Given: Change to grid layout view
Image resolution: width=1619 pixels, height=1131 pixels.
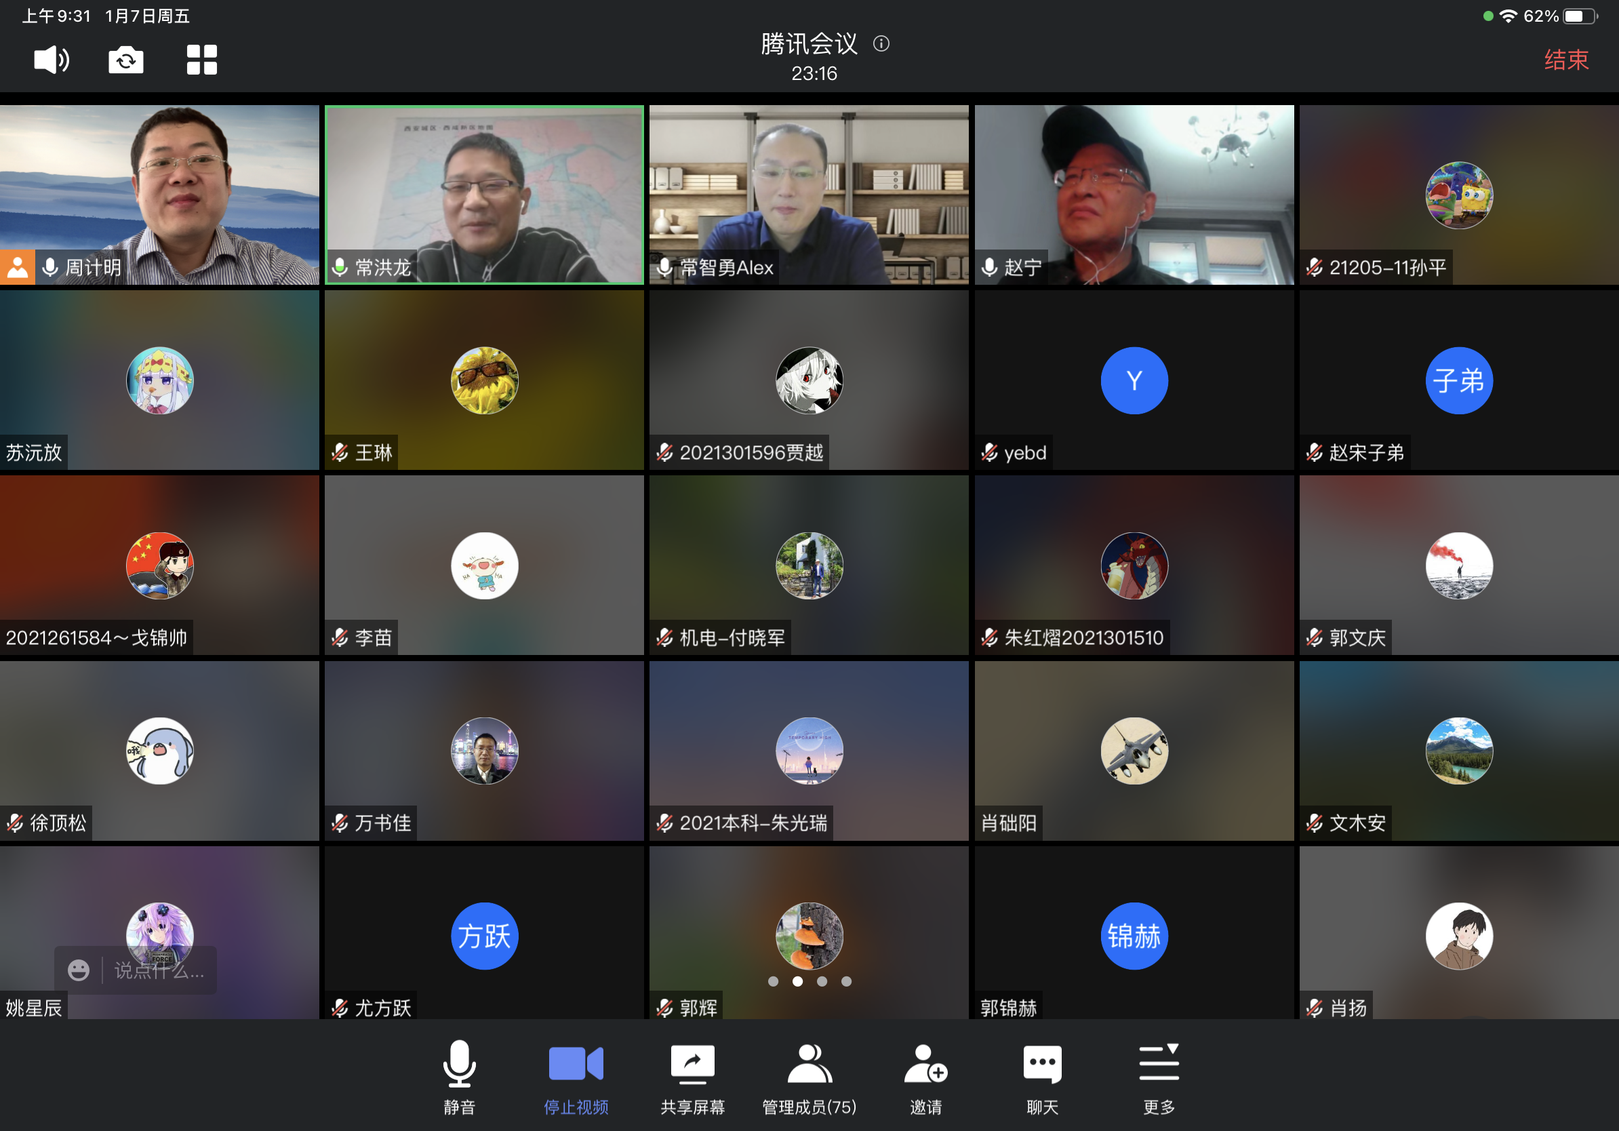Looking at the screenshot, I should click(201, 60).
